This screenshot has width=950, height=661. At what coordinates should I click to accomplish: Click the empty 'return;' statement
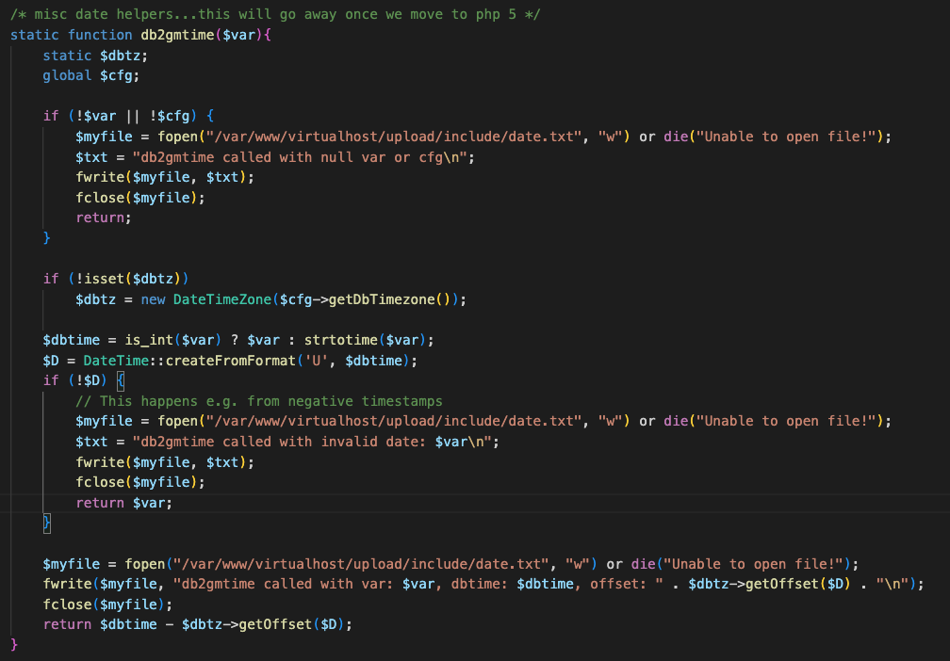coord(103,218)
